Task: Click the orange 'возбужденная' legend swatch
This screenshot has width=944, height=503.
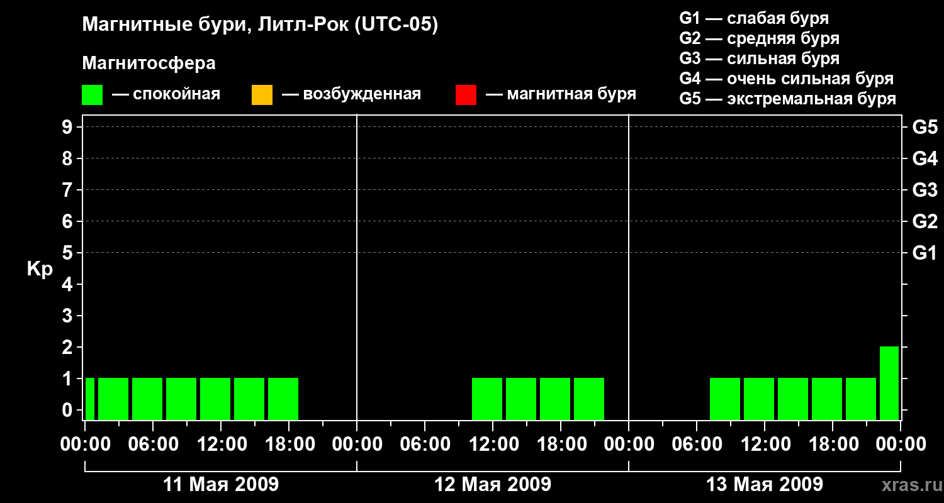Action: point(262,95)
